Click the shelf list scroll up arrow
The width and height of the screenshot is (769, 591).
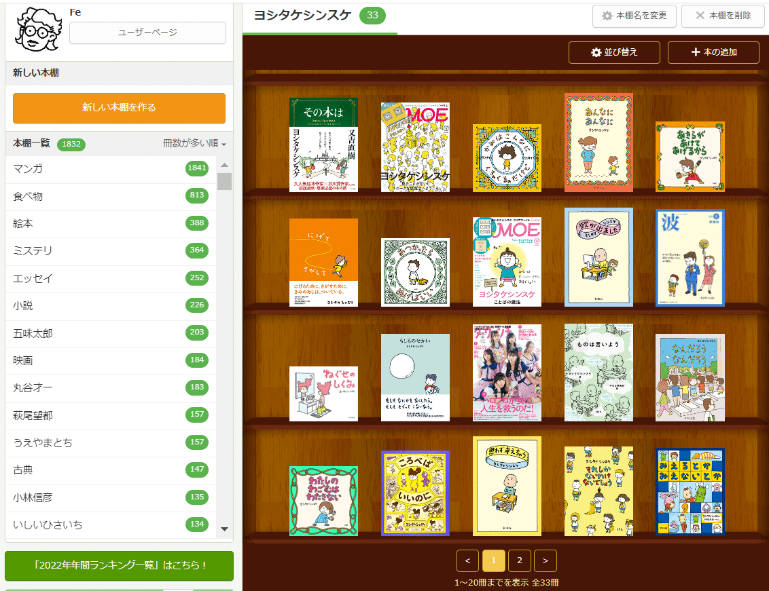coord(224,165)
